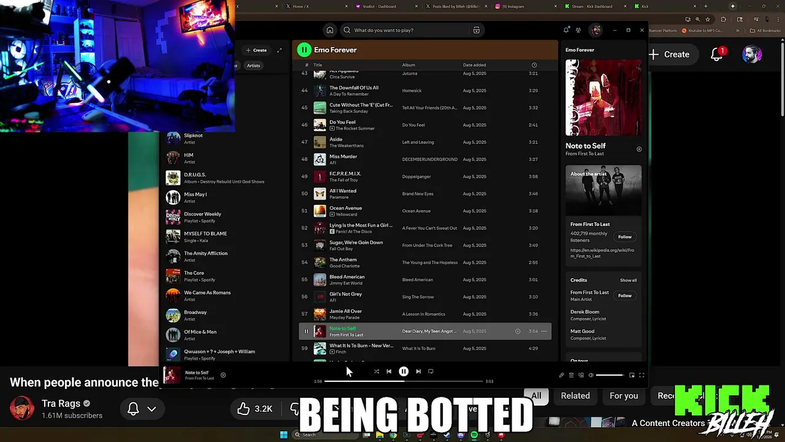Open the From First To Last Wikipedia link
This screenshot has width=785, height=442.
coord(602,253)
